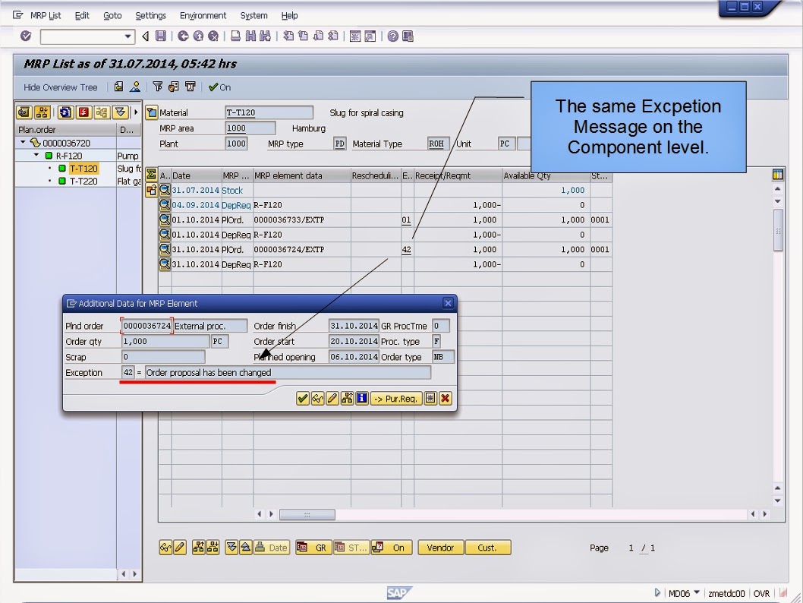Click the '-> Pur.Req.' button in the dialog

click(x=398, y=397)
